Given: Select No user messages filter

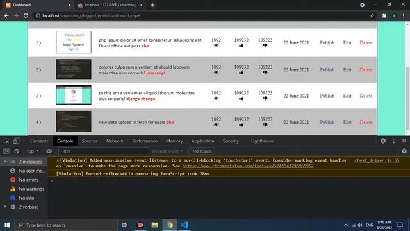Looking at the screenshot, I should click(x=28, y=171).
